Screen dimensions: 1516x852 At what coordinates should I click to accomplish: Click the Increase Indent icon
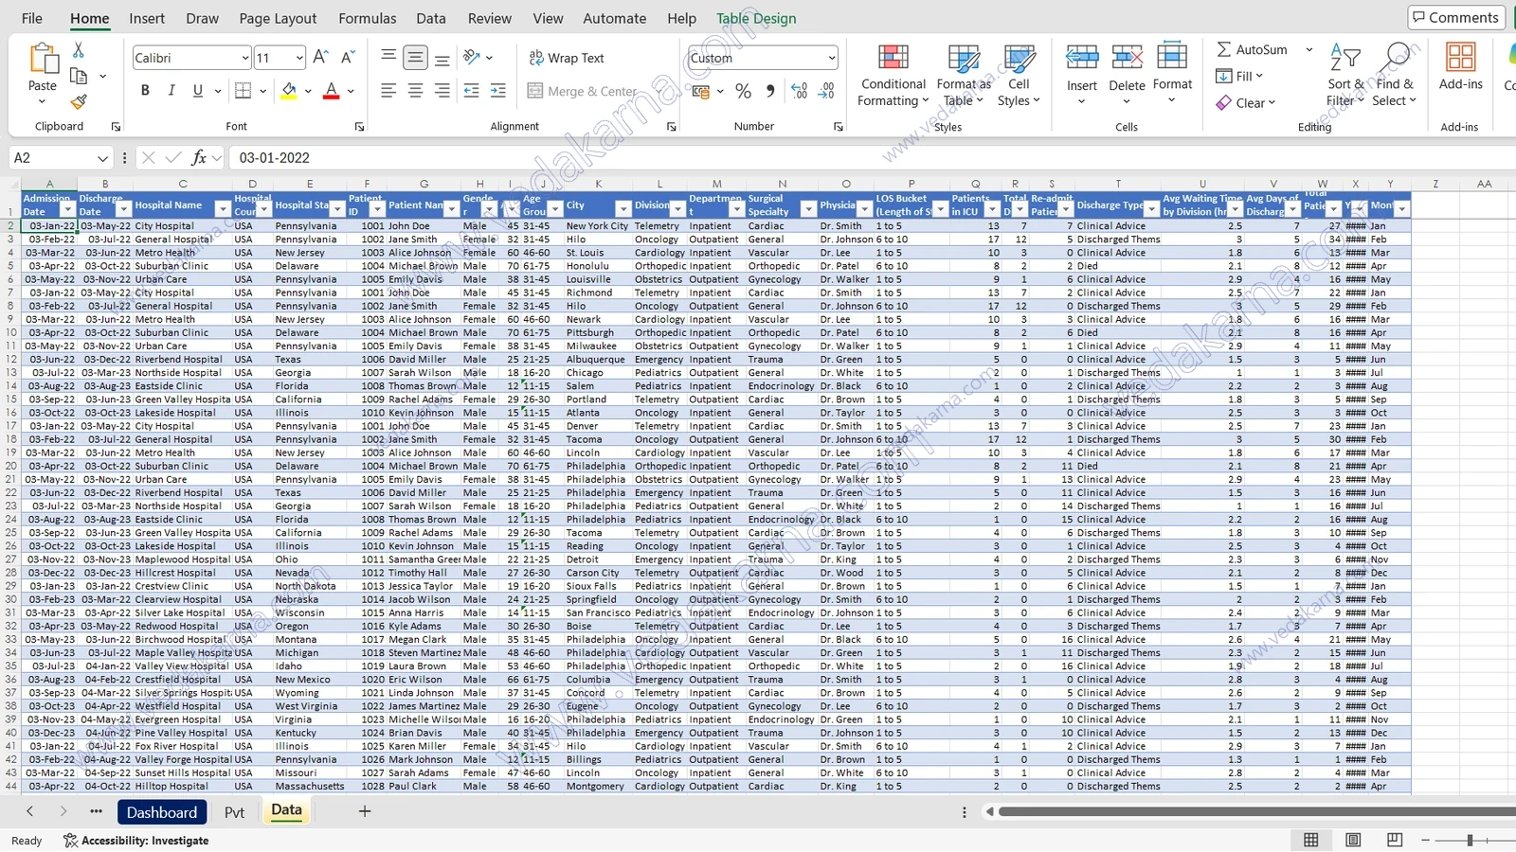click(497, 91)
